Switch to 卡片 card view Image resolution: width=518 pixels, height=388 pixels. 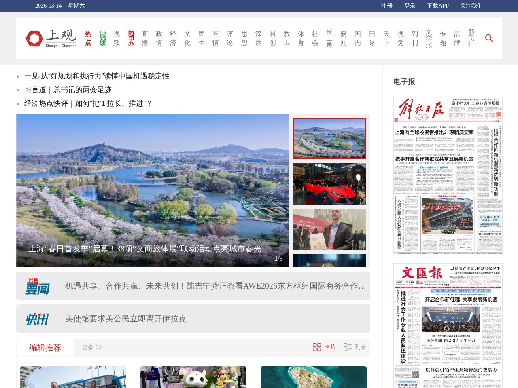coord(324,347)
